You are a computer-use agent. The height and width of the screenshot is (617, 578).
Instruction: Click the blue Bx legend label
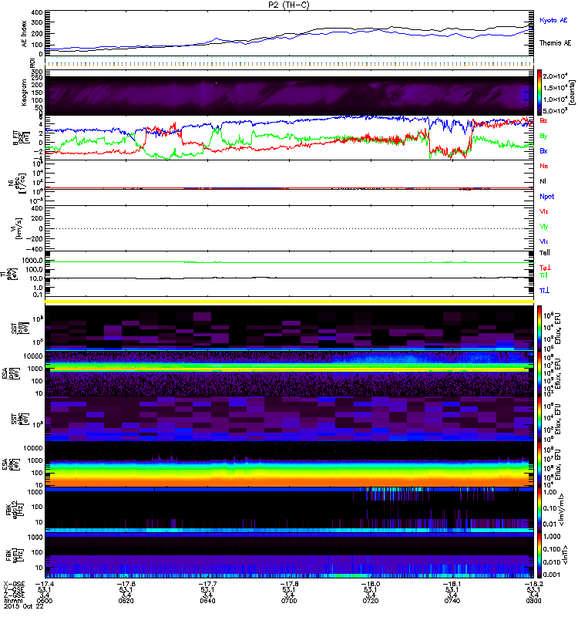(543, 150)
